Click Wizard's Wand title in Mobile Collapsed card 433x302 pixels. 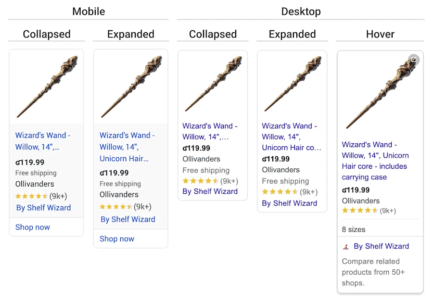pos(43,141)
